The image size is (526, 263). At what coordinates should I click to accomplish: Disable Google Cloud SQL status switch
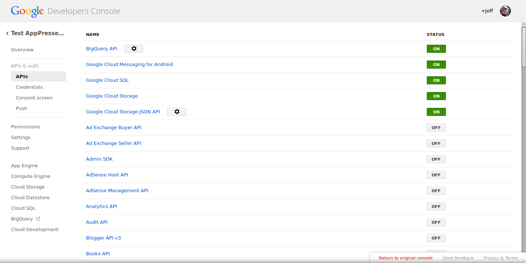tap(436, 80)
